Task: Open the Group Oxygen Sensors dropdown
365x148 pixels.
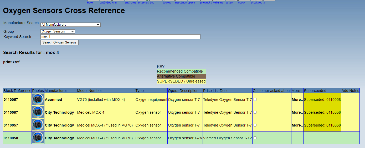Action: [x=58, y=31]
